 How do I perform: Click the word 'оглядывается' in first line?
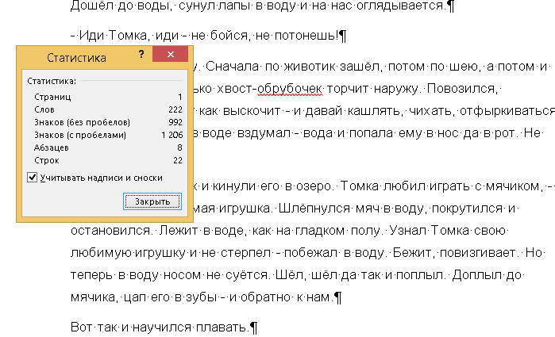click(x=400, y=6)
